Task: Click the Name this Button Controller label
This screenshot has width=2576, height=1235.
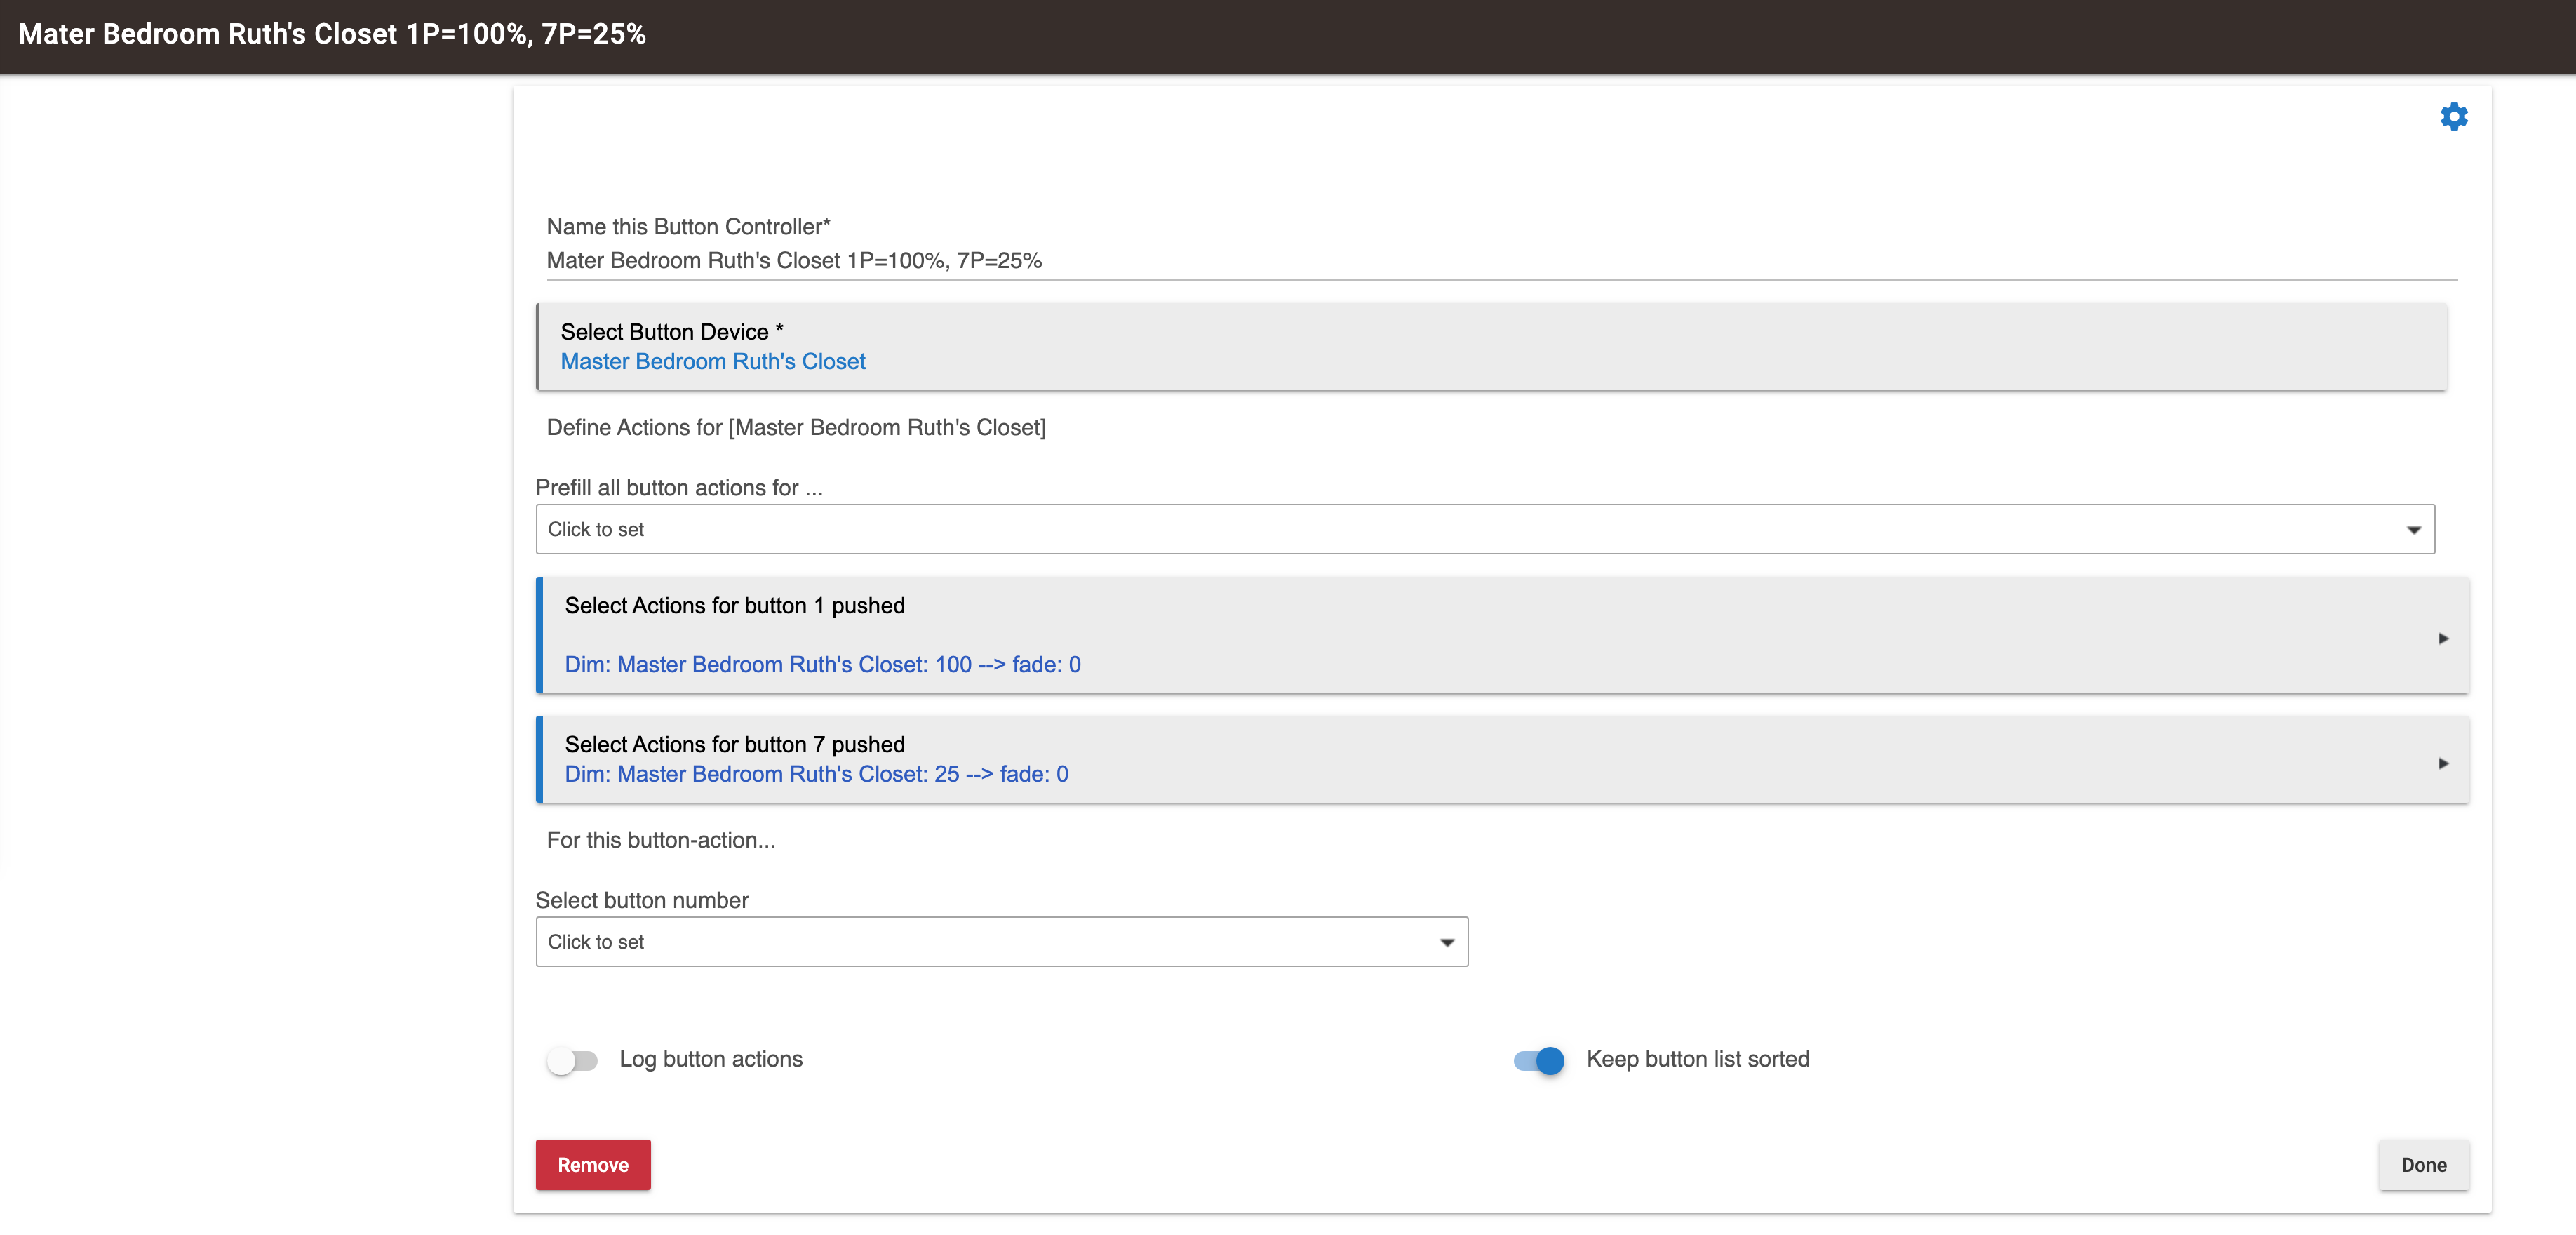Action: (688, 227)
